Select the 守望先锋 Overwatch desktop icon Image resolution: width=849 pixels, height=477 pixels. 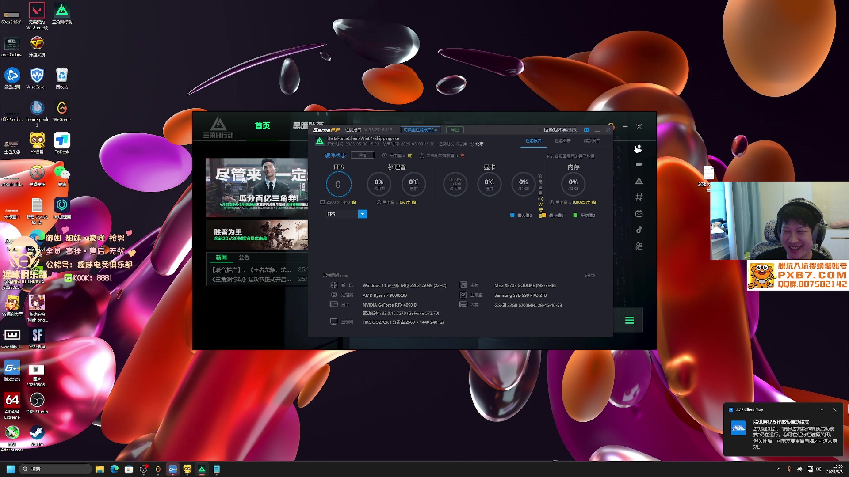coord(37,176)
